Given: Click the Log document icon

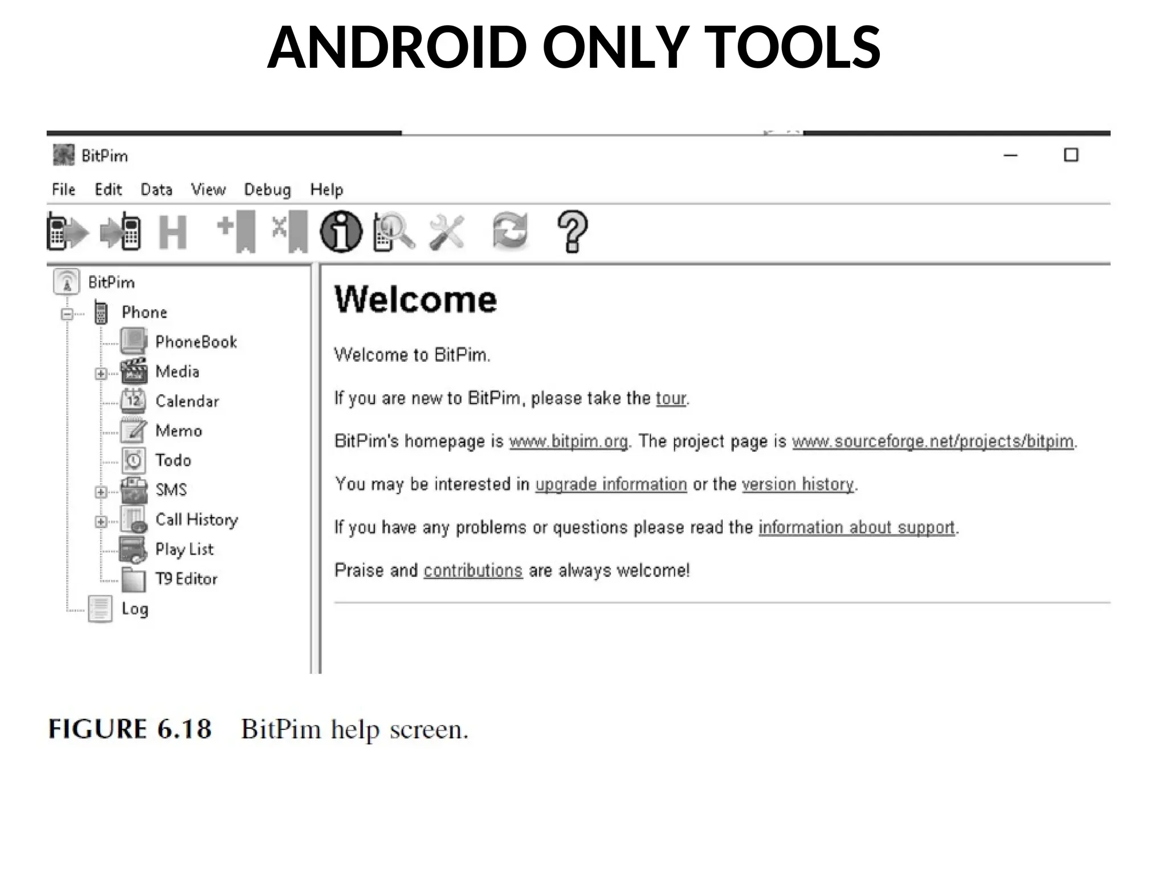Looking at the screenshot, I should click(x=100, y=608).
